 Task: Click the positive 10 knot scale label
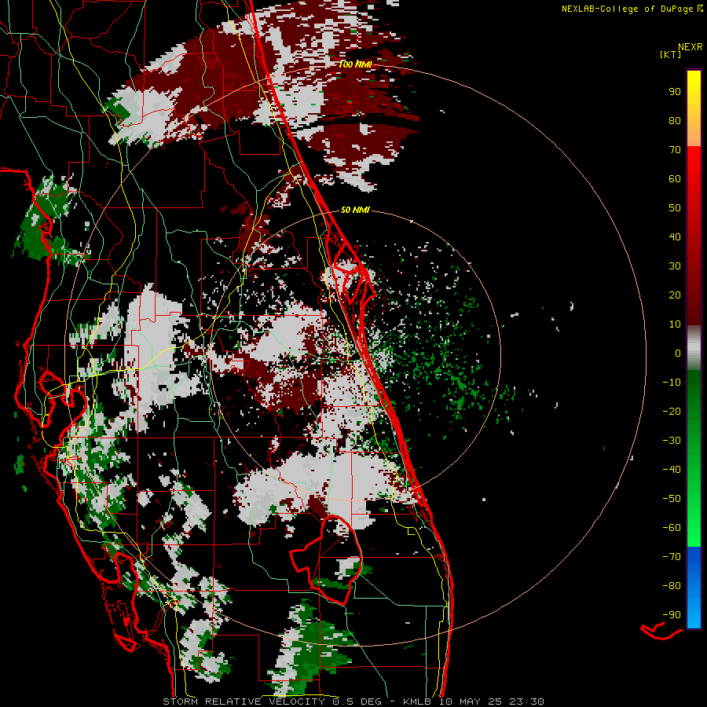(675, 324)
